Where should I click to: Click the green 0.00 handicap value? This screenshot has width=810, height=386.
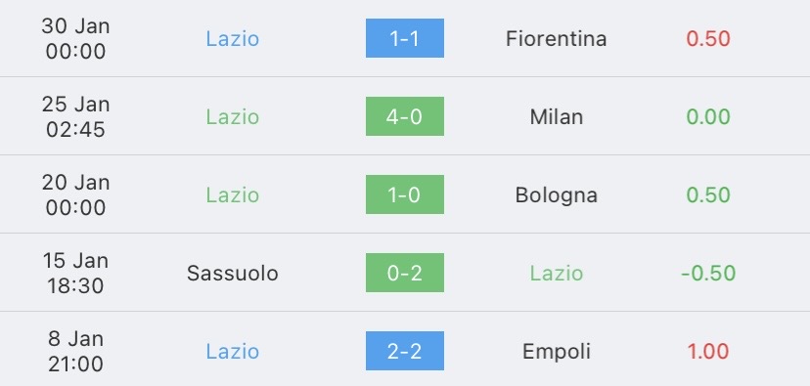(707, 116)
